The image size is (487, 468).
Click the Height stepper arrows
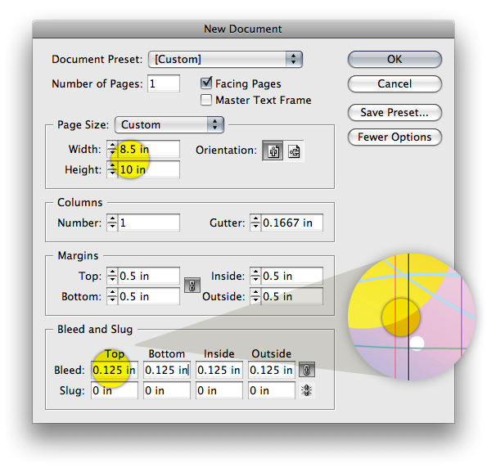112,169
